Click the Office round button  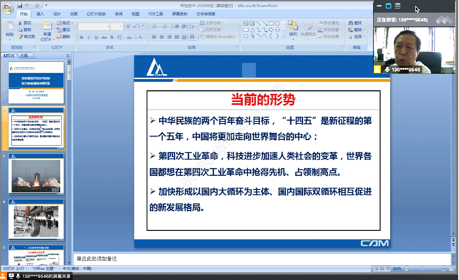[x=6, y=8]
